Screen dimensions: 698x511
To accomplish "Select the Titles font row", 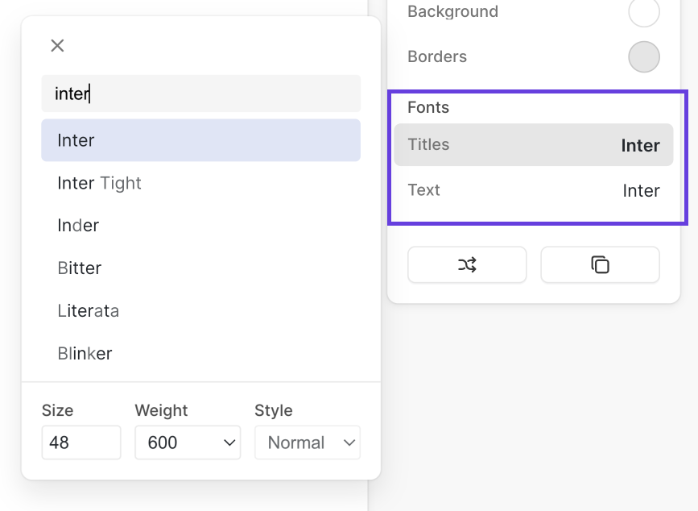I will coord(534,145).
